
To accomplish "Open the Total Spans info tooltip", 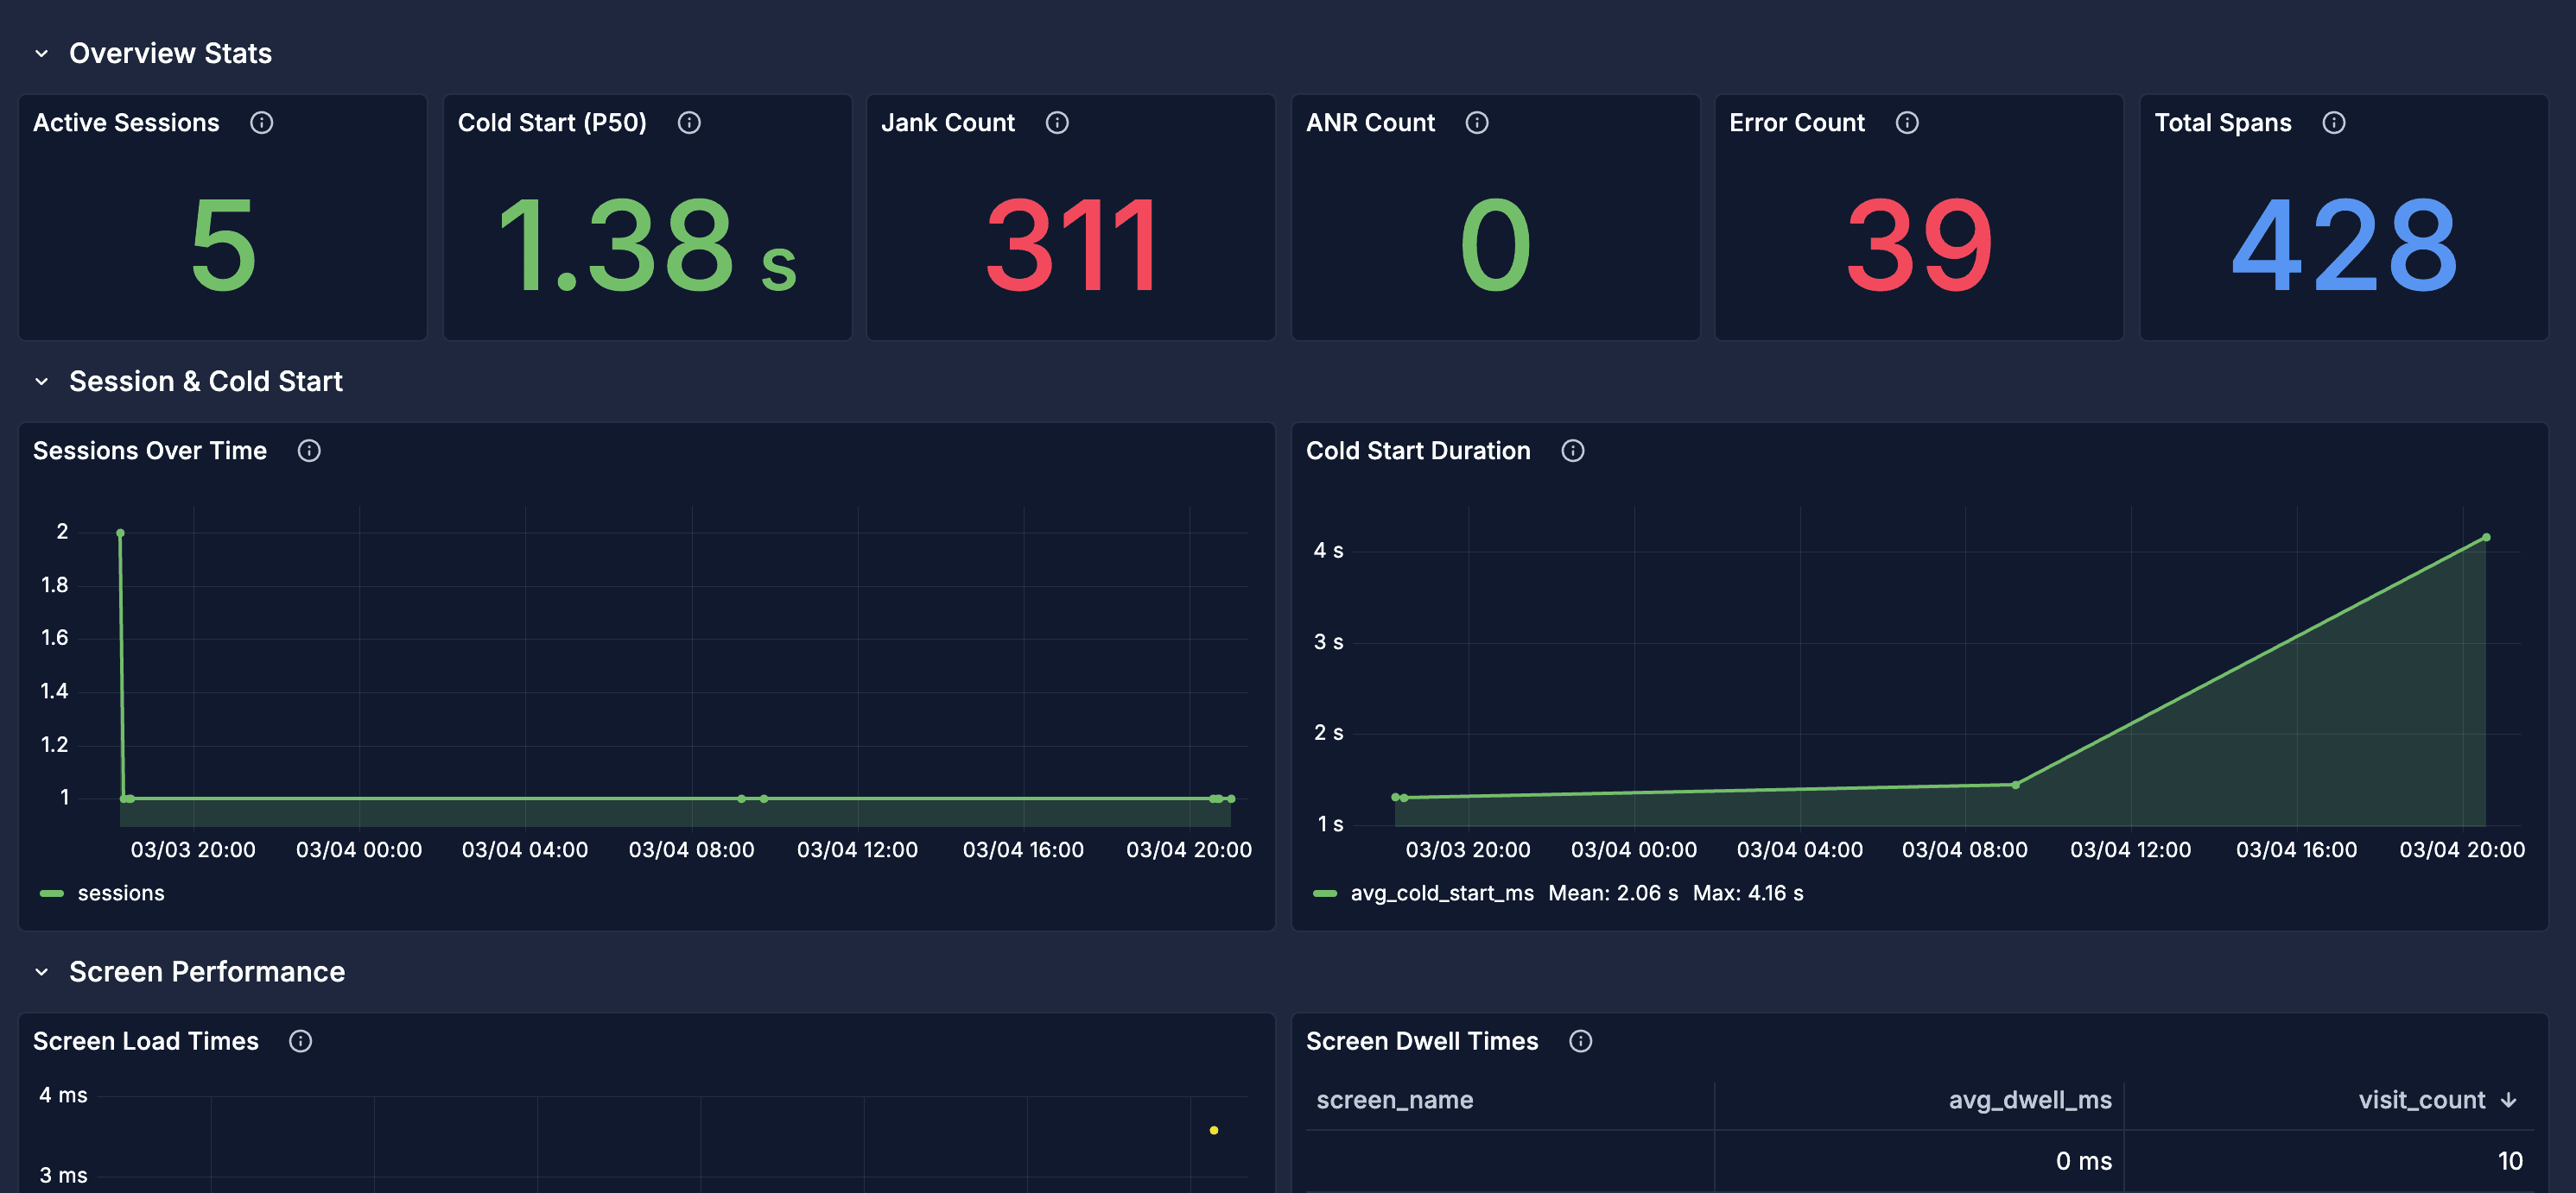I will tap(2334, 123).
